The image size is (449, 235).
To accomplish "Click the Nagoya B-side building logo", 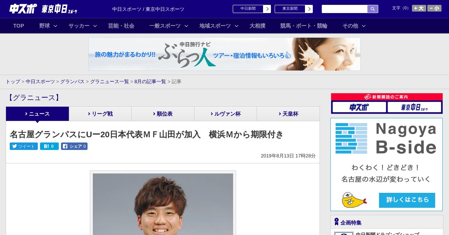I will click(x=351, y=138).
